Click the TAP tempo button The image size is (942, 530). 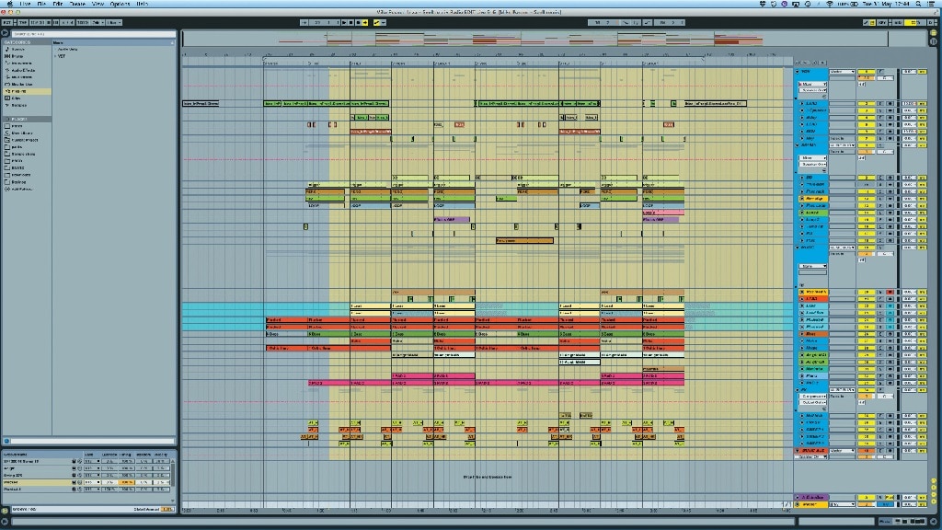[x=23, y=22]
